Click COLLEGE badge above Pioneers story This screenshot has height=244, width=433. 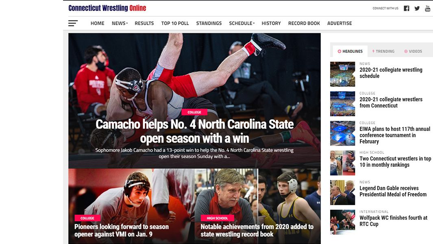(87, 218)
